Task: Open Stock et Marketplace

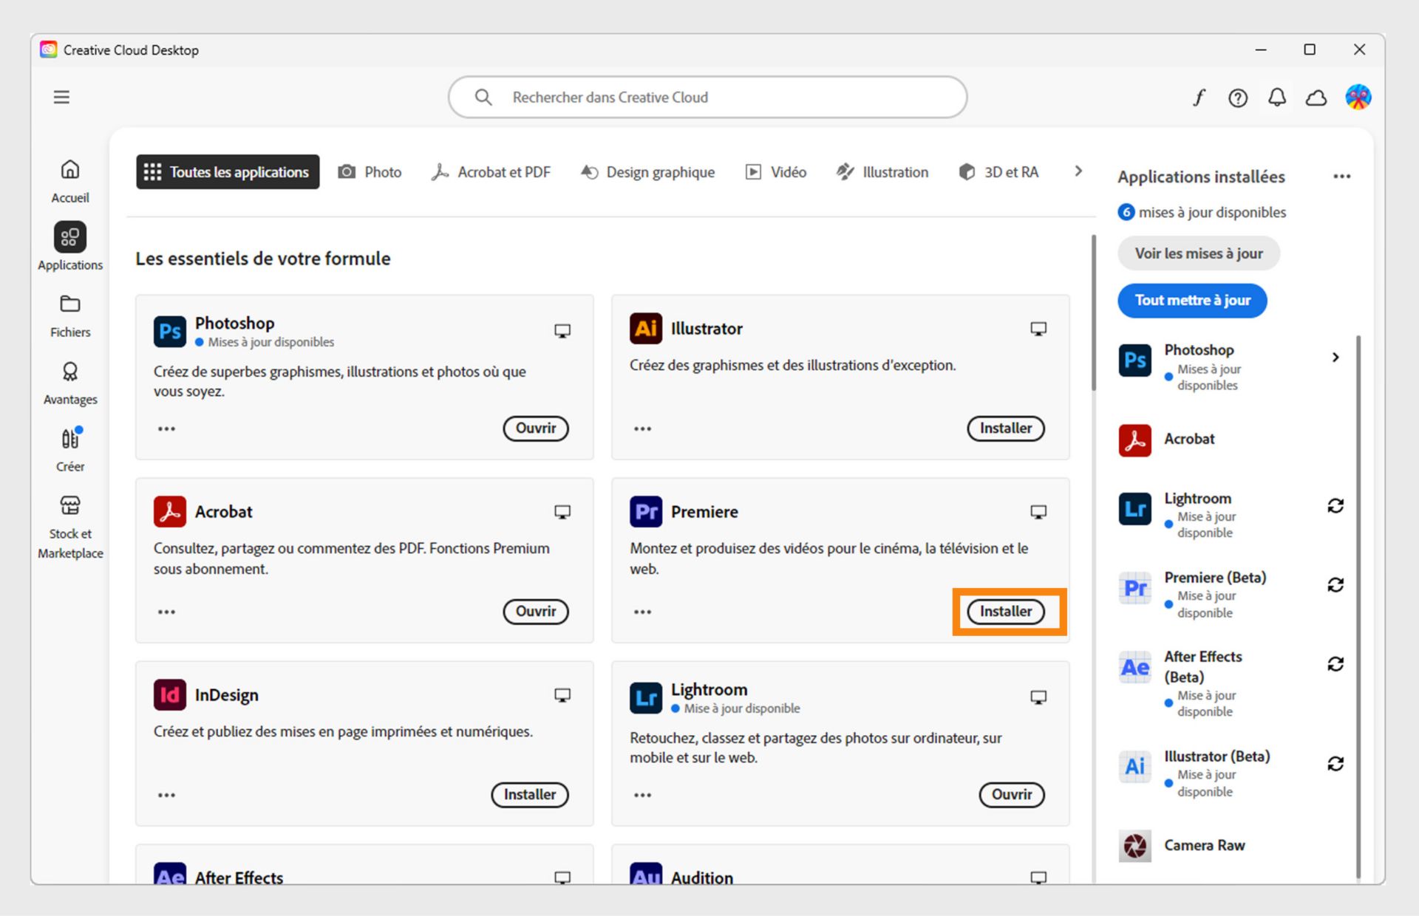Action: coord(70,527)
